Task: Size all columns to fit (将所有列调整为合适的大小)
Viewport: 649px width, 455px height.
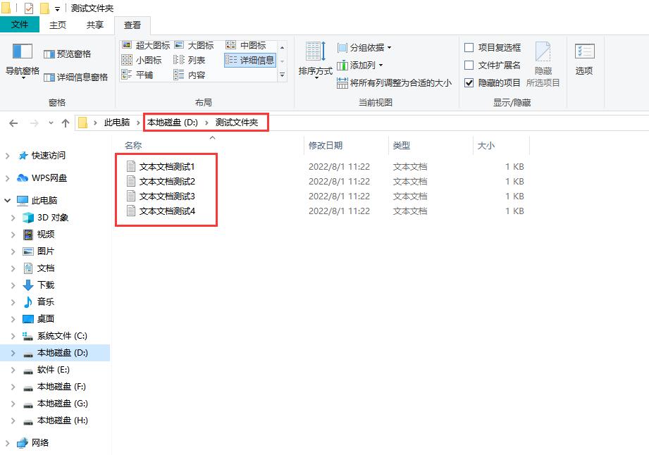Action: click(394, 83)
